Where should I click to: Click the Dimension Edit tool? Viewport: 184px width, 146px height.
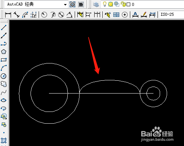[135, 15]
